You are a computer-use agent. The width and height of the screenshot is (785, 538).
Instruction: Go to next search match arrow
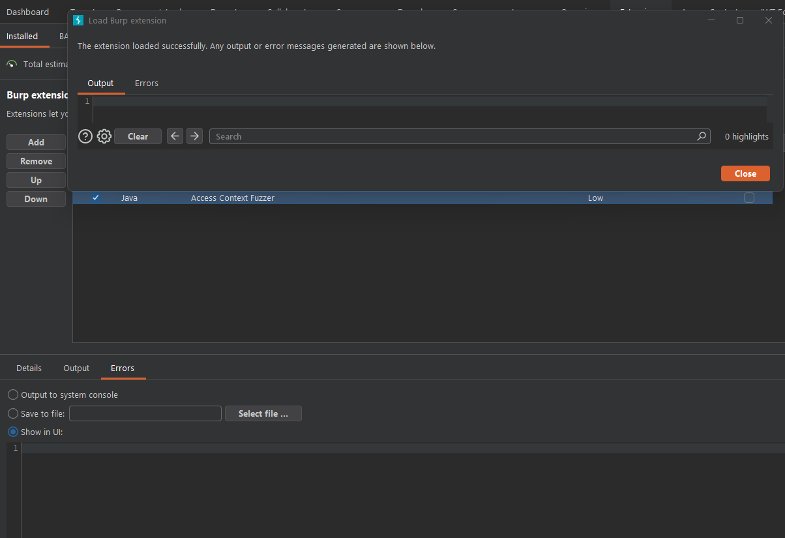(194, 136)
